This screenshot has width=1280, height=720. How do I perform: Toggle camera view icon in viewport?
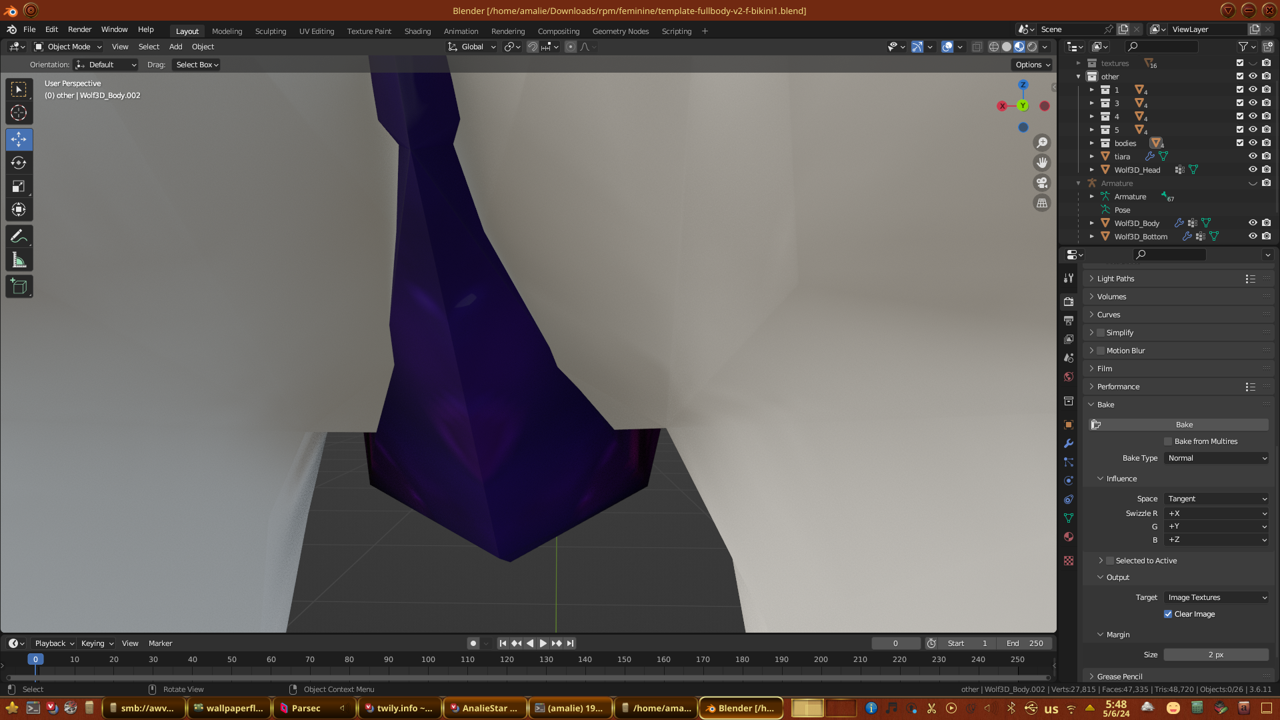coord(1041,183)
